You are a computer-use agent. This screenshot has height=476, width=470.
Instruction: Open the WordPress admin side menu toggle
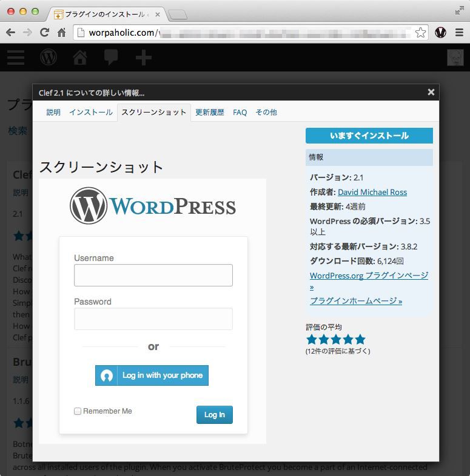point(16,58)
